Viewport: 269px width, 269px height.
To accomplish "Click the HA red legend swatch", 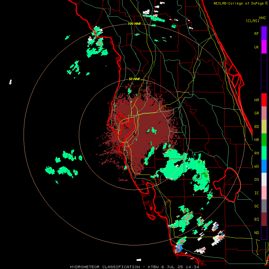I will click(264, 100).
